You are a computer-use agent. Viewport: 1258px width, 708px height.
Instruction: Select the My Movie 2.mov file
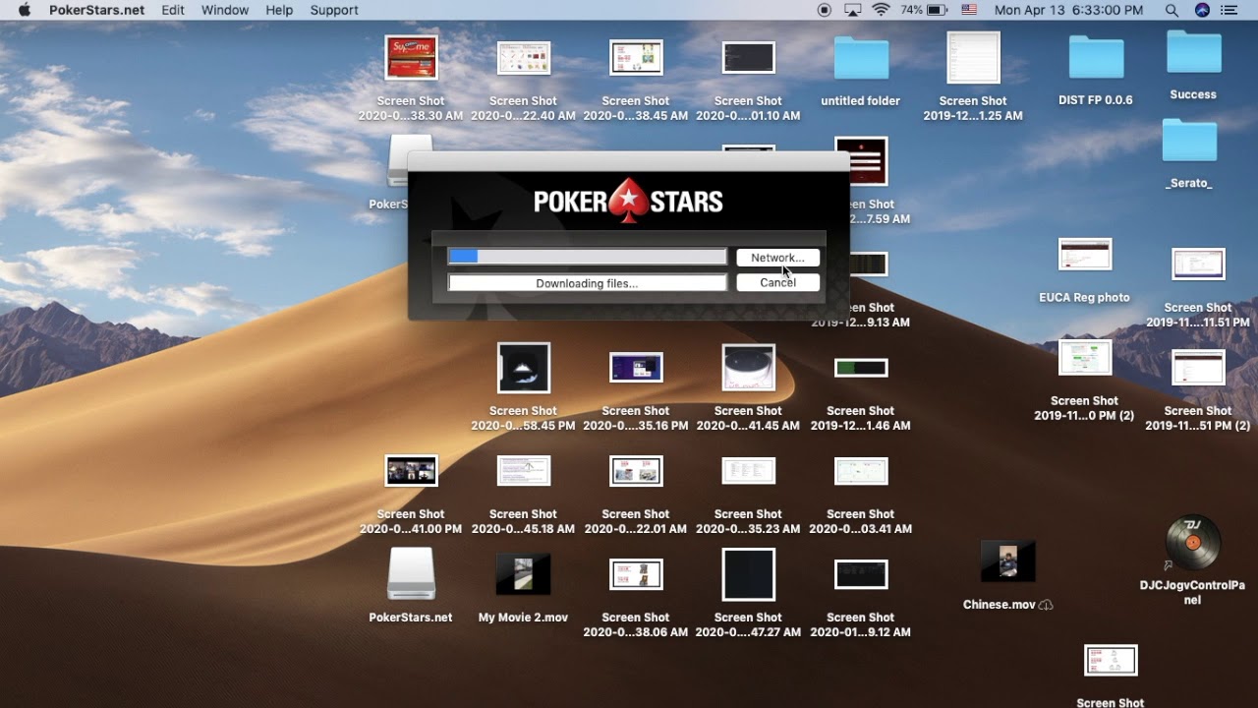click(523, 573)
